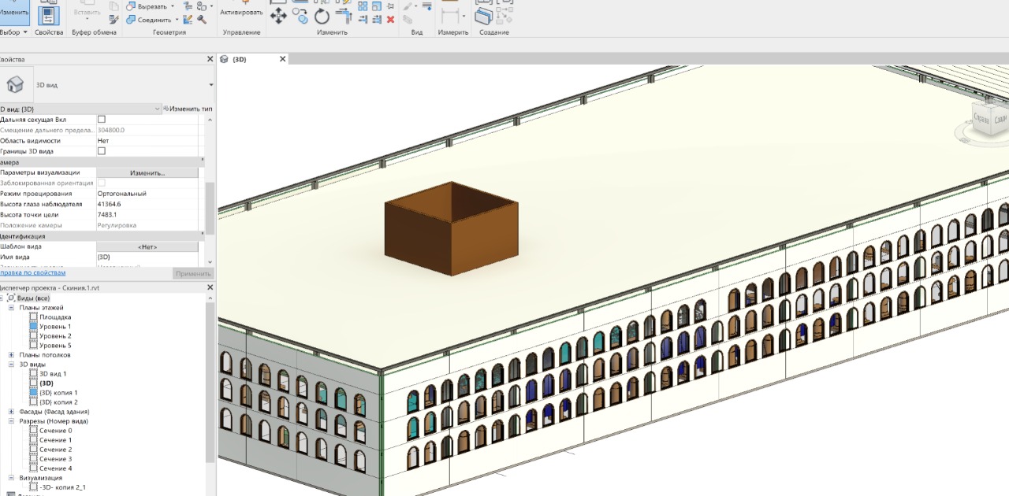Viewport: 1009px width, 496px height.
Task: Expand the "Фасады (Фасад здания)" node
Action: (12, 412)
